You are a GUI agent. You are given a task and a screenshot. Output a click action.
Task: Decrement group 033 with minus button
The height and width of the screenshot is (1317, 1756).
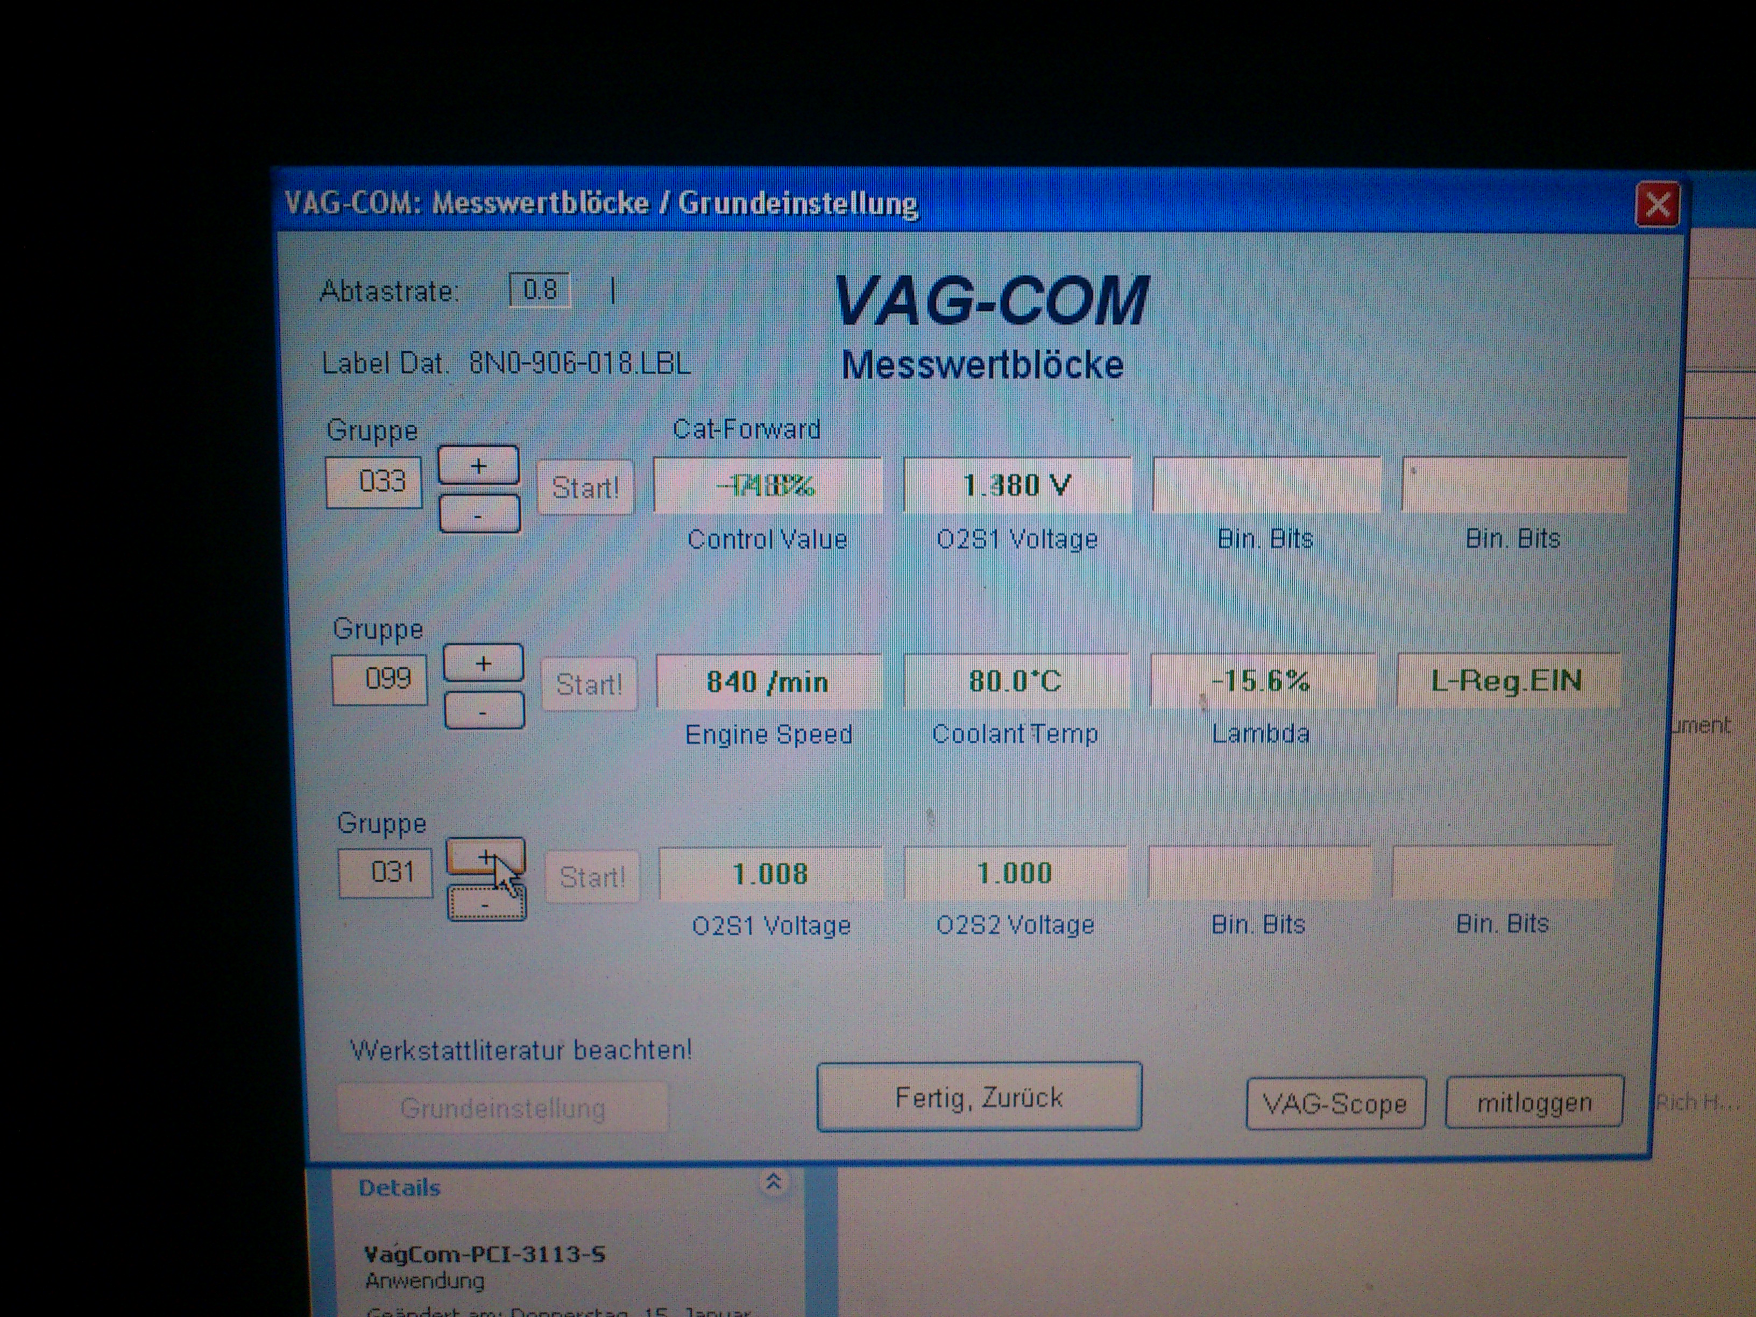479,514
